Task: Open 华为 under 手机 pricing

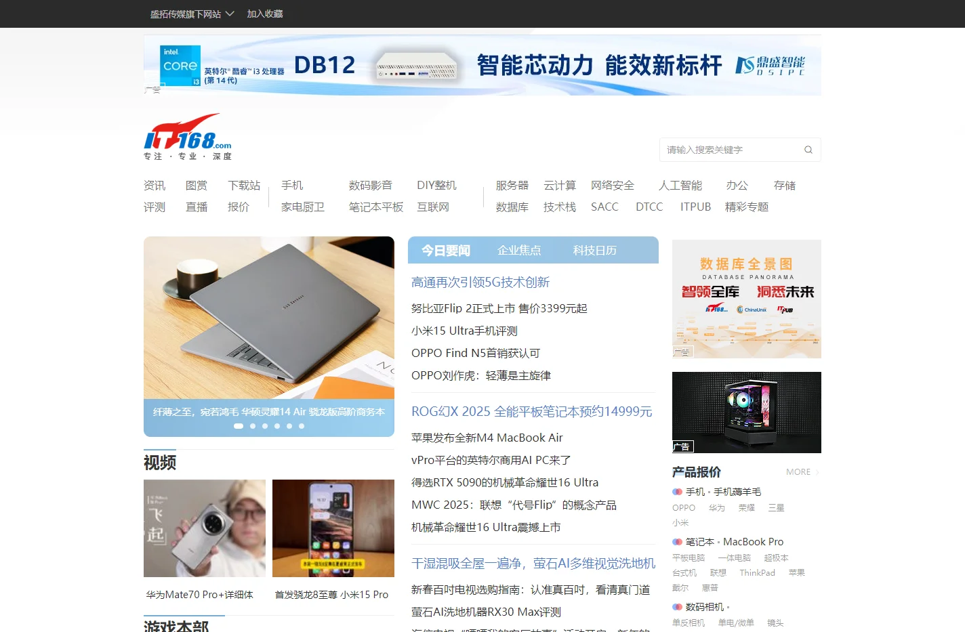Action: tap(717, 507)
